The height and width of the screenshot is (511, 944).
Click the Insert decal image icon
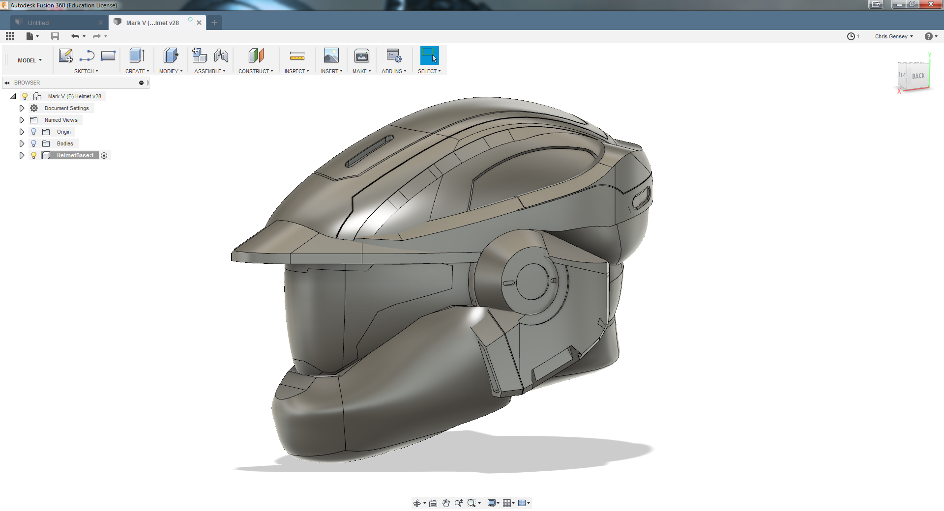point(331,56)
